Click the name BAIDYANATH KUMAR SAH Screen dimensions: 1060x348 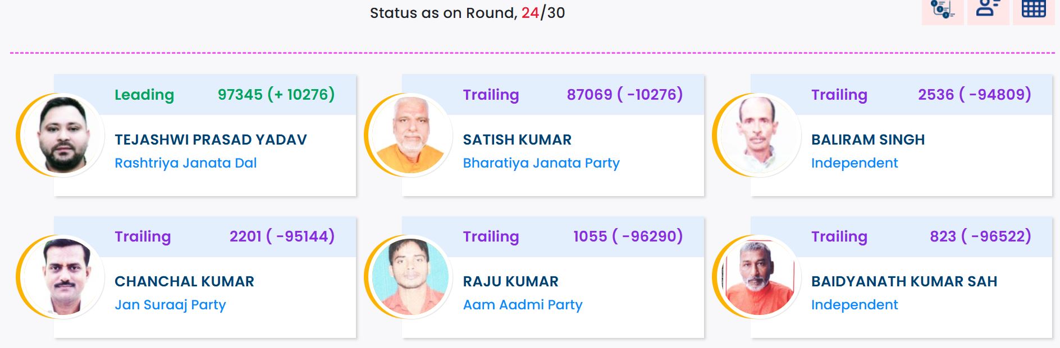coord(904,281)
